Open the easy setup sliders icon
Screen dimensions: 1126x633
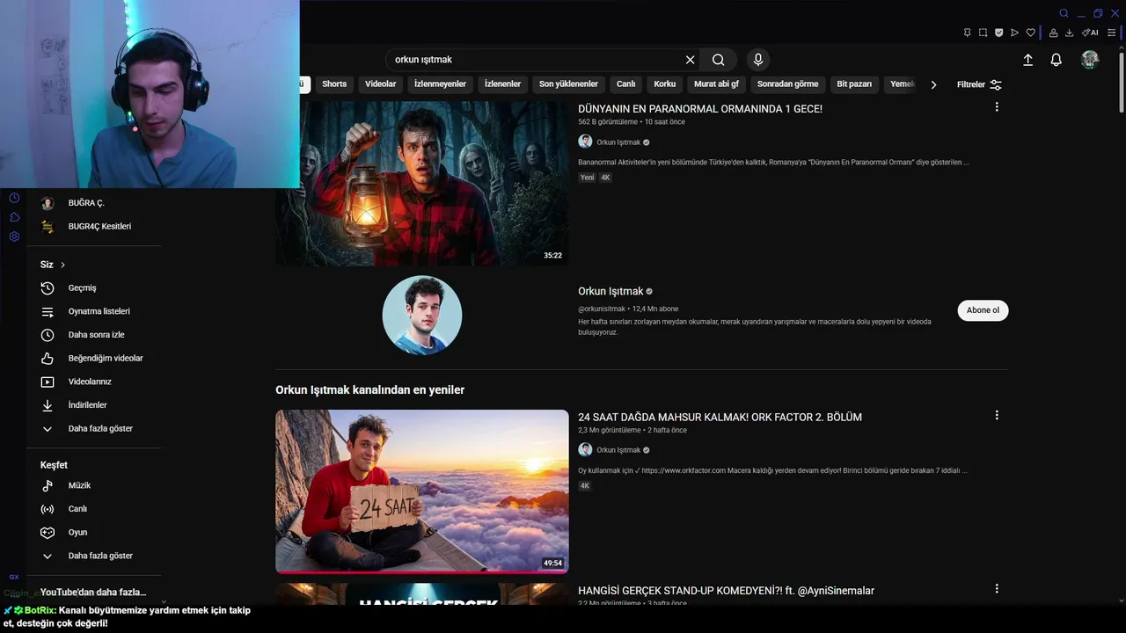click(1112, 33)
